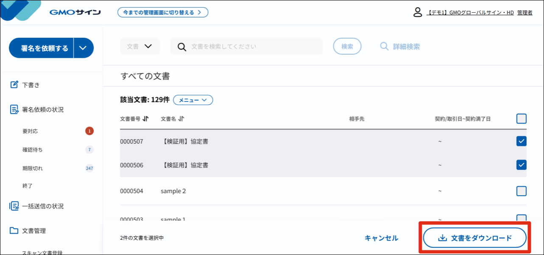The height and width of the screenshot is (255, 544).
Task: Sort by document number arrows
Action: [146, 119]
